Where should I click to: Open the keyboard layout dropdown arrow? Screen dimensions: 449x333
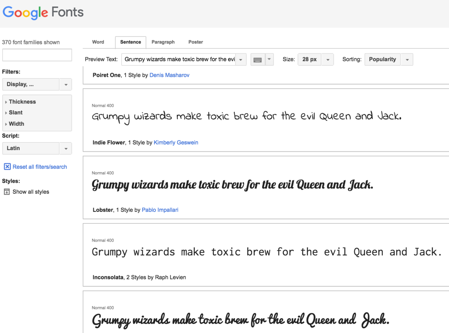[x=269, y=60]
